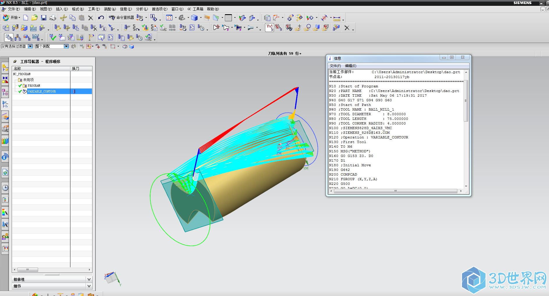Open the 视图 menu
Screen dimensions: 549x296
coord(46,9)
